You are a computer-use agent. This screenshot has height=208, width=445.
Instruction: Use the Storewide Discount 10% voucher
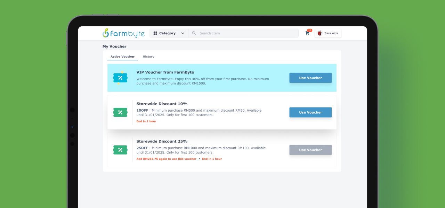[x=310, y=112]
